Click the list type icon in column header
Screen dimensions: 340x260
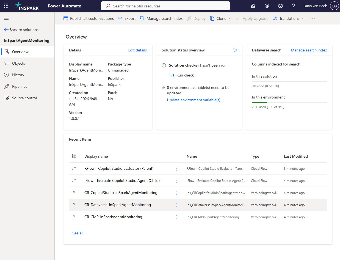coord(74,156)
